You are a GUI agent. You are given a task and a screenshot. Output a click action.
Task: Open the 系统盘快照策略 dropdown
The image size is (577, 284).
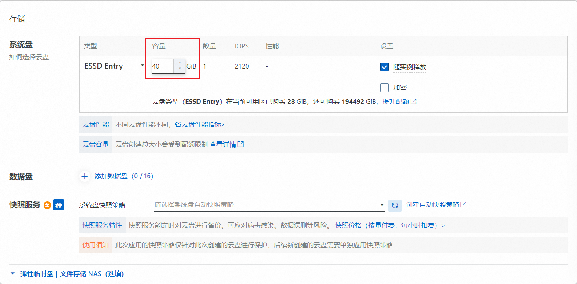coord(269,205)
